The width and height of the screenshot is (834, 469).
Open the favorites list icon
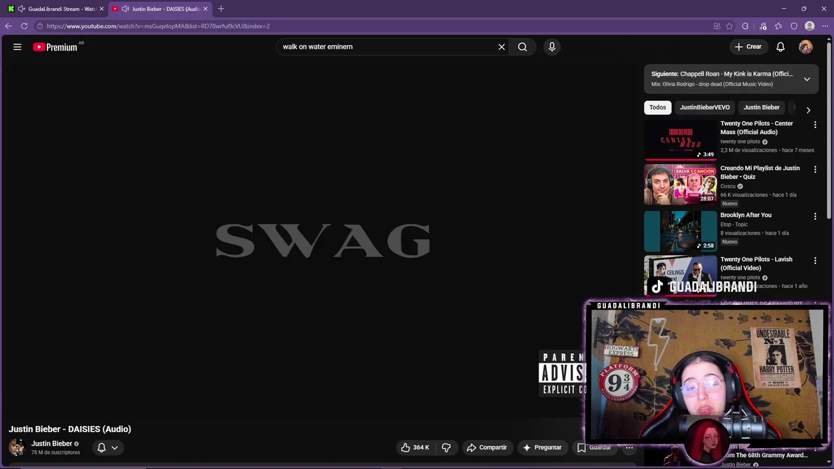click(x=779, y=26)
